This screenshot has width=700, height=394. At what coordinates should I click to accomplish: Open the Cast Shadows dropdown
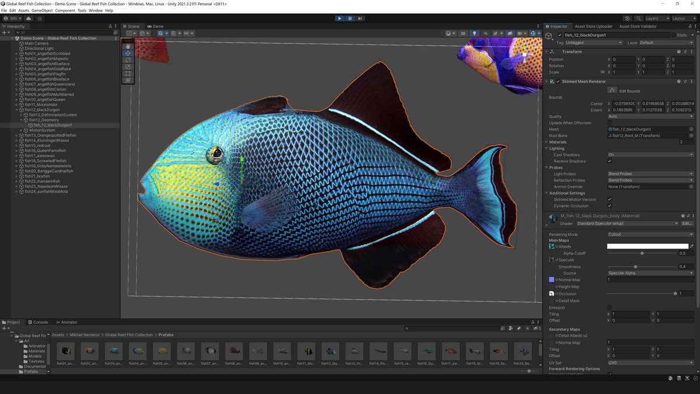point(649,154)
